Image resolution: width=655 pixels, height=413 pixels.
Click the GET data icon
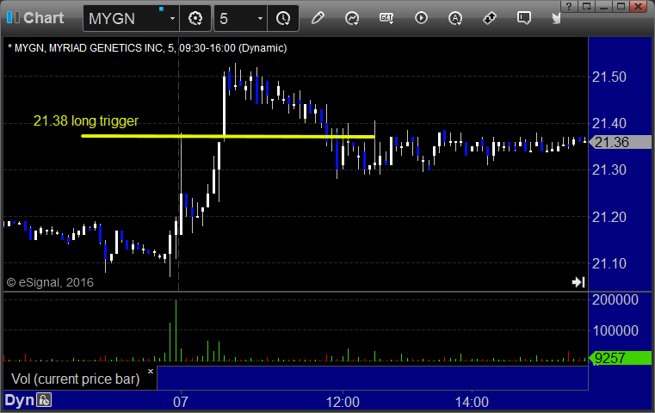pos(386,18)
